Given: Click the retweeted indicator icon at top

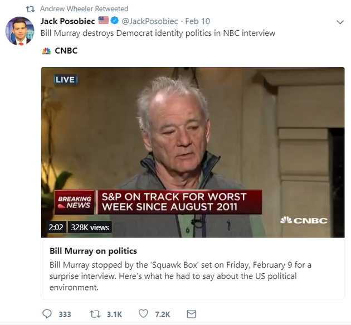Looking at the screenshot, I should pyautogui.click(x=31, y=9).
